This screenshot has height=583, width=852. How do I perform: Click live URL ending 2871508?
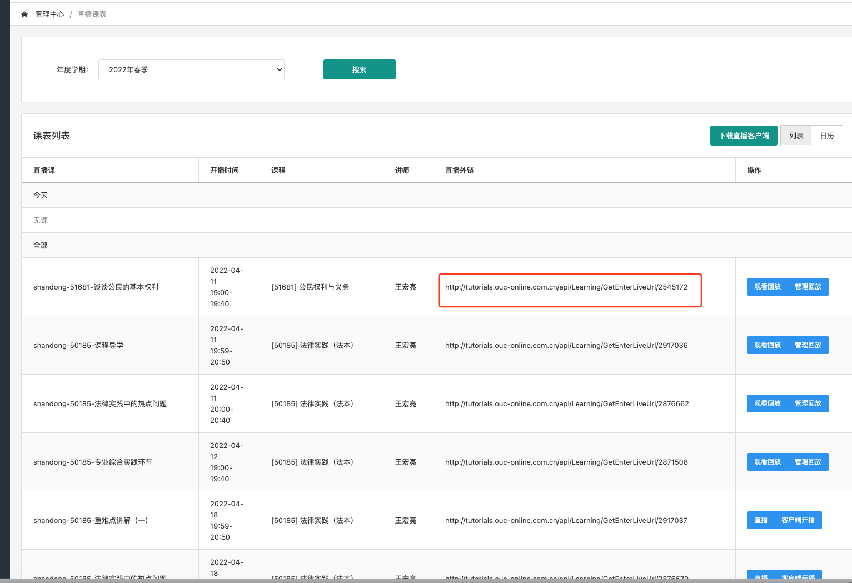click(566, 462)
